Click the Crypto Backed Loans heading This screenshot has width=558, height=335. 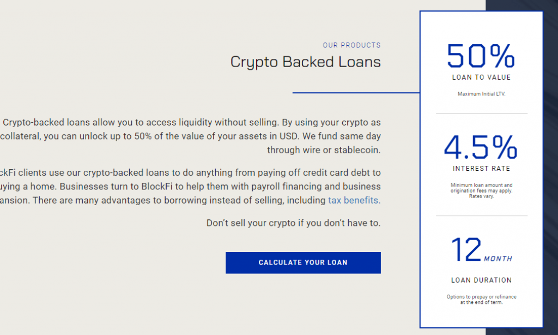pyautogui.click(x=305, y=62)
